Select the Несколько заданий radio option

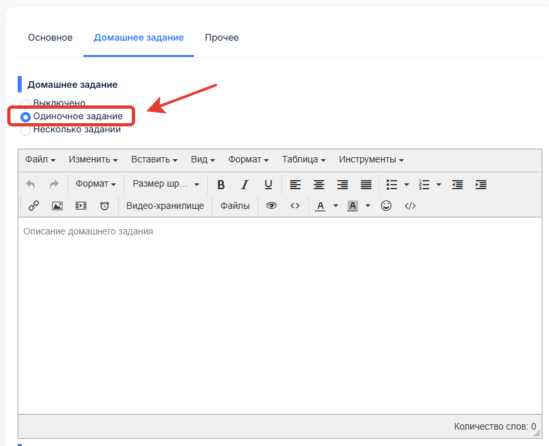(25, 130)
